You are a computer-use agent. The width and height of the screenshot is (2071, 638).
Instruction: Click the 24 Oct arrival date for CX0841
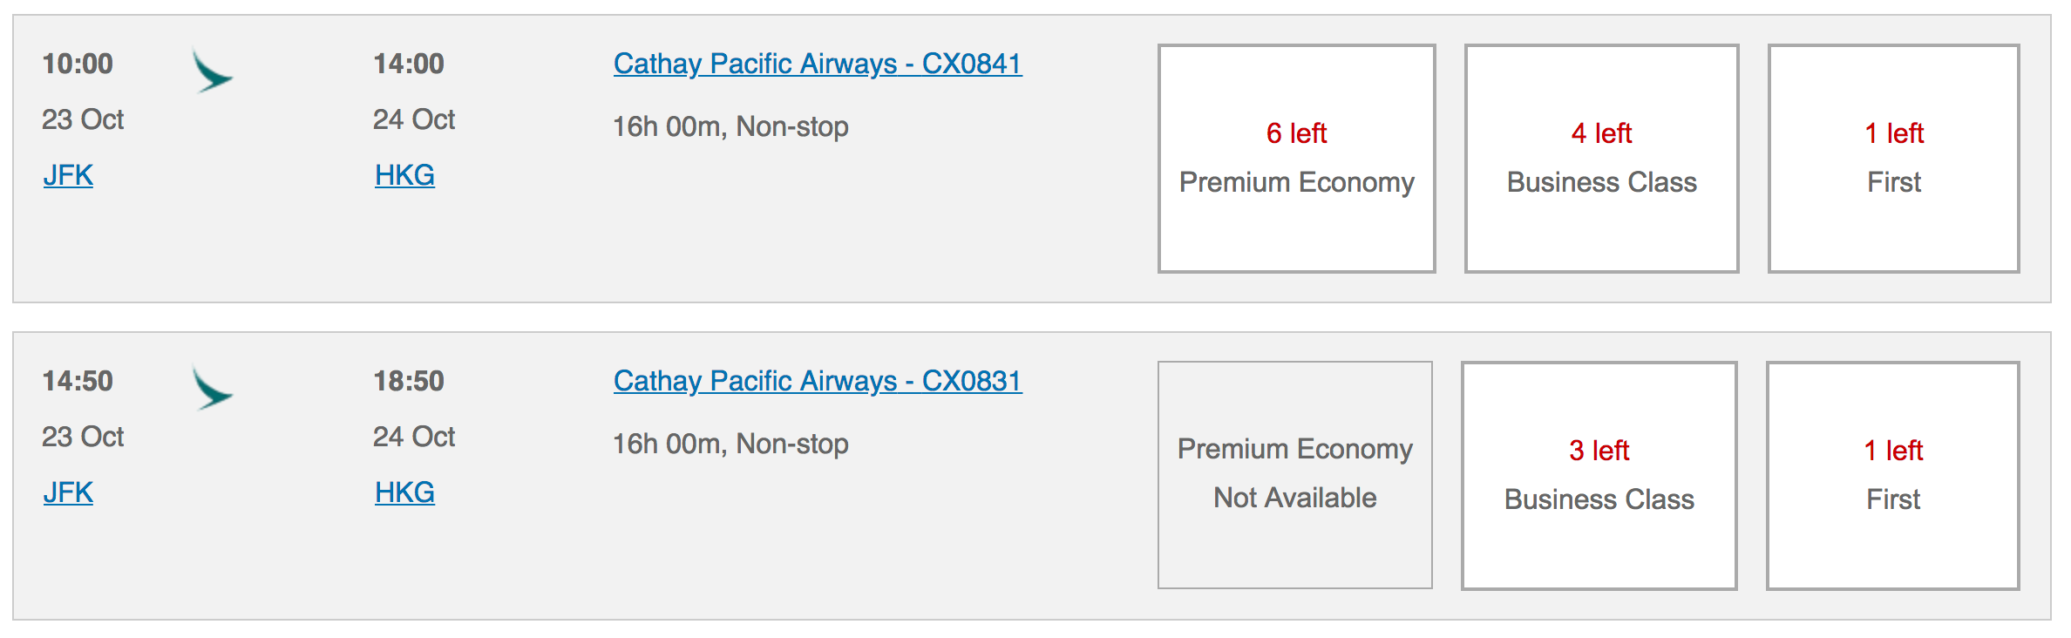[x=414, y=119]
